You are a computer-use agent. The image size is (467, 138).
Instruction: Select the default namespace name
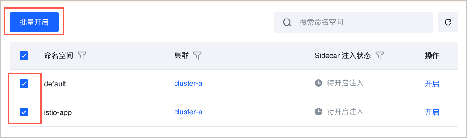[55, 84]
